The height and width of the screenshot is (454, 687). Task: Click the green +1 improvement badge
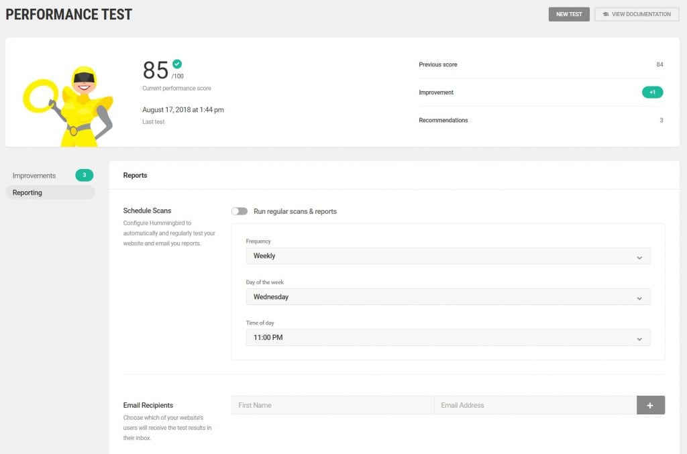click(652, 93)
